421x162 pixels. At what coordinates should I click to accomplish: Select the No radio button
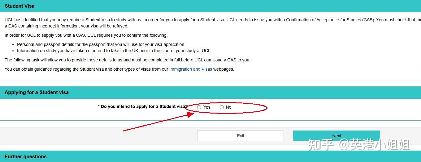tap(222, 107)
